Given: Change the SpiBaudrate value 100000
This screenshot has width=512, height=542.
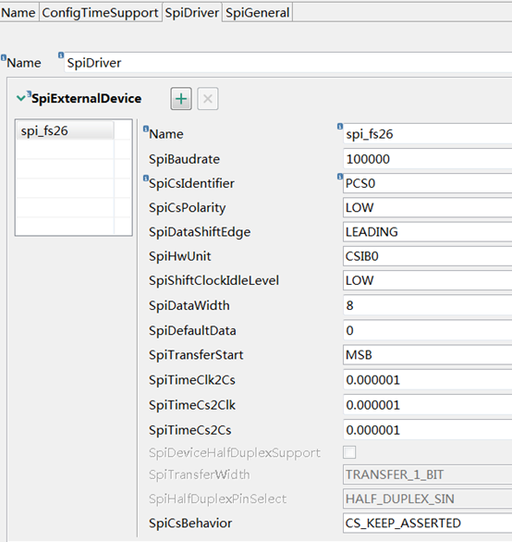Looking at the screenshot, I should tap(428, 159).
